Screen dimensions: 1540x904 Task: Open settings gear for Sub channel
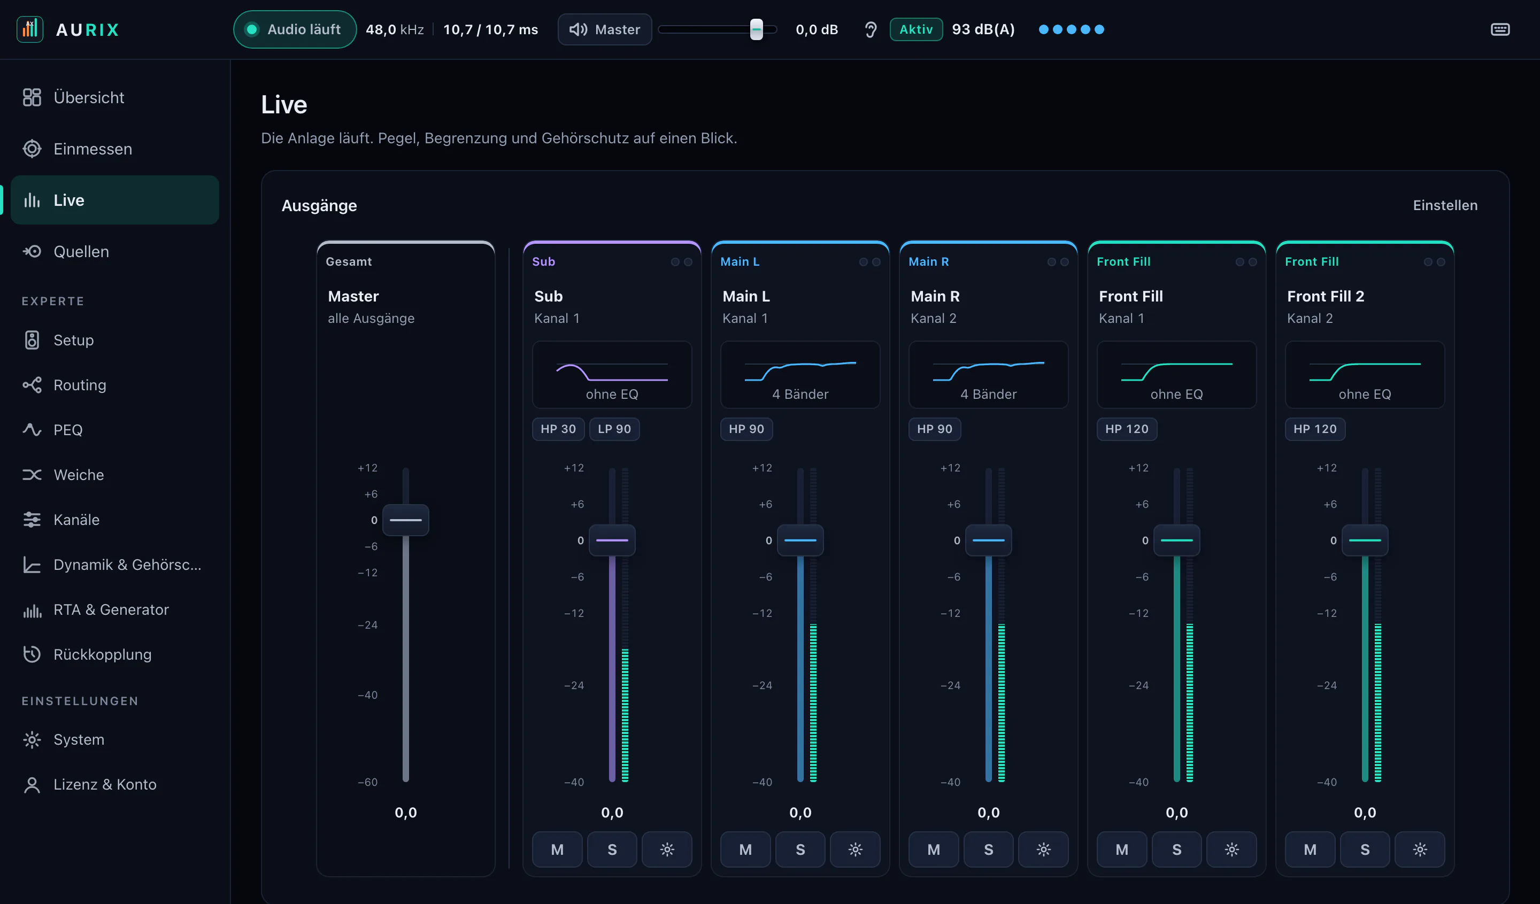click(667, 849)
